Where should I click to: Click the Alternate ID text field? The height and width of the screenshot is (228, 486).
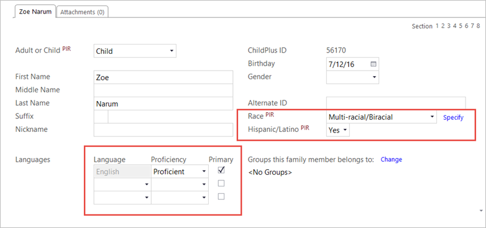(x=396, y=103)
